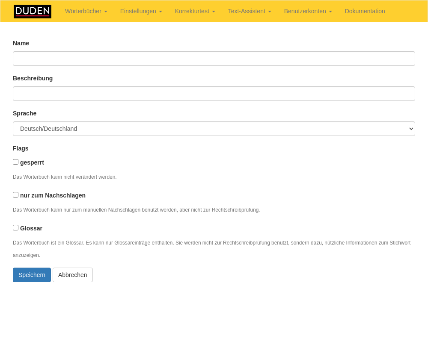Click the caret arrow beside Wörterbücher
This screenshot has height=342, width=428.
pyautogui.click(x=106, y=12)
